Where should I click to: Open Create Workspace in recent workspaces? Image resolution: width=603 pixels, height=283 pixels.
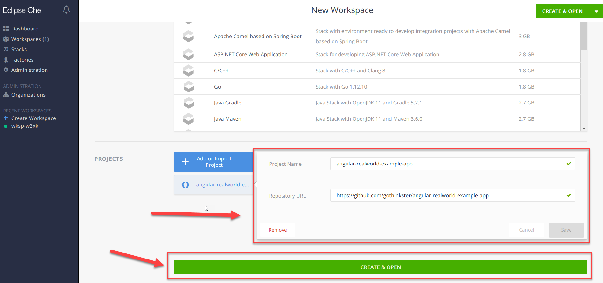point(33,118)
